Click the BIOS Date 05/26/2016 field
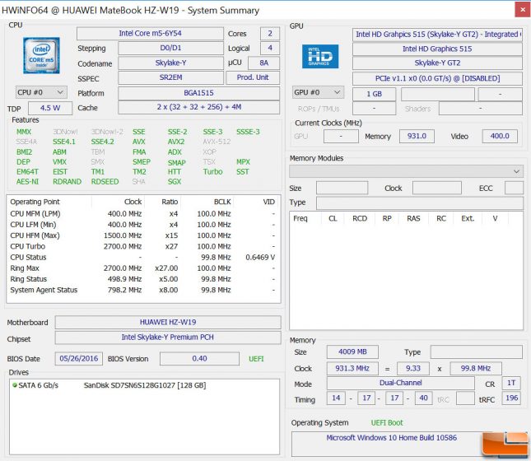 [x=78, y=359]
